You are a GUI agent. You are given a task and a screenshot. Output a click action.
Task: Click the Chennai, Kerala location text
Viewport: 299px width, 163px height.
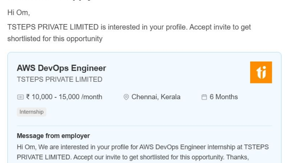[156, 97]
